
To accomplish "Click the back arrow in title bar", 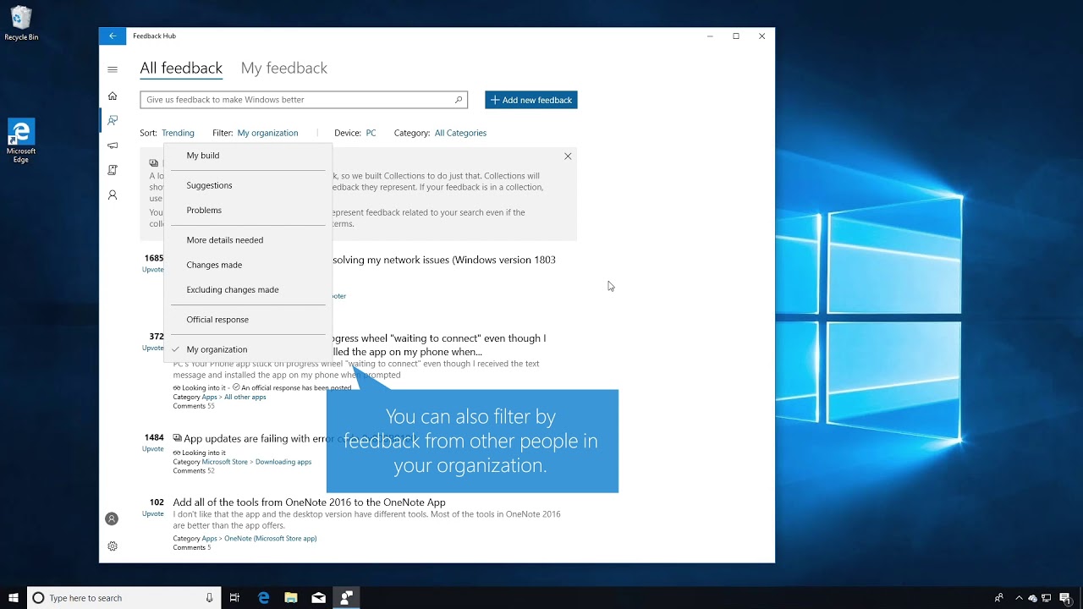I will (x=113, y=36).
